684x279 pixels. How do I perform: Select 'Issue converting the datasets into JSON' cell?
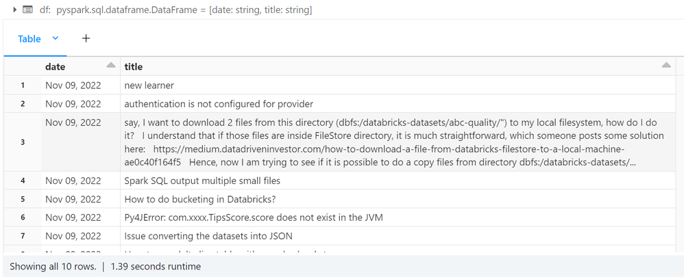[x=208, y=236]
